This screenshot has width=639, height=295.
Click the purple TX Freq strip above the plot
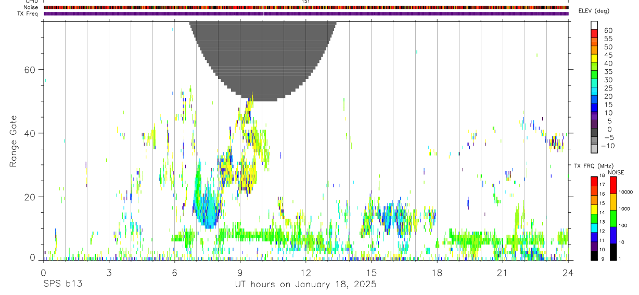(306, 14)
